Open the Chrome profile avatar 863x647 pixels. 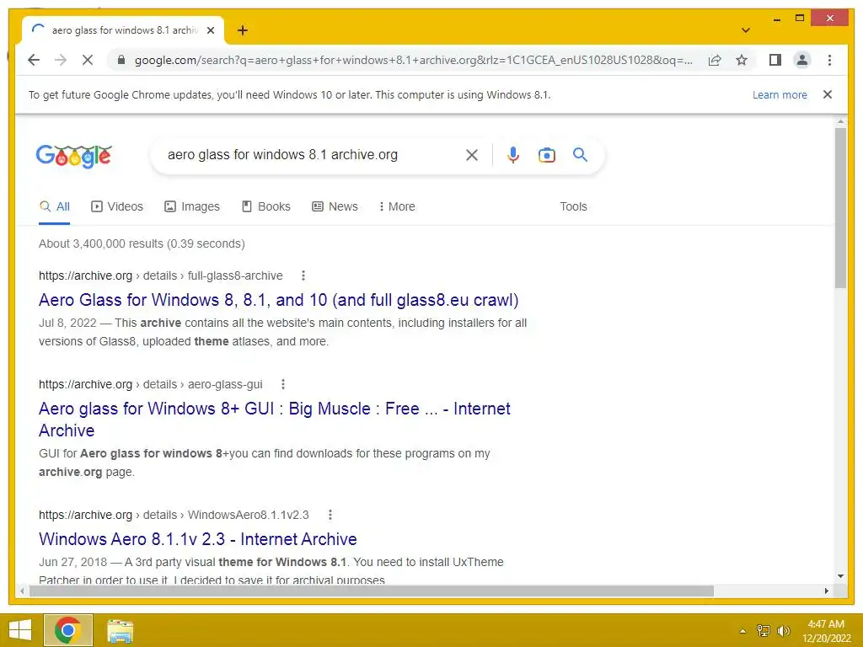[802, 60]
